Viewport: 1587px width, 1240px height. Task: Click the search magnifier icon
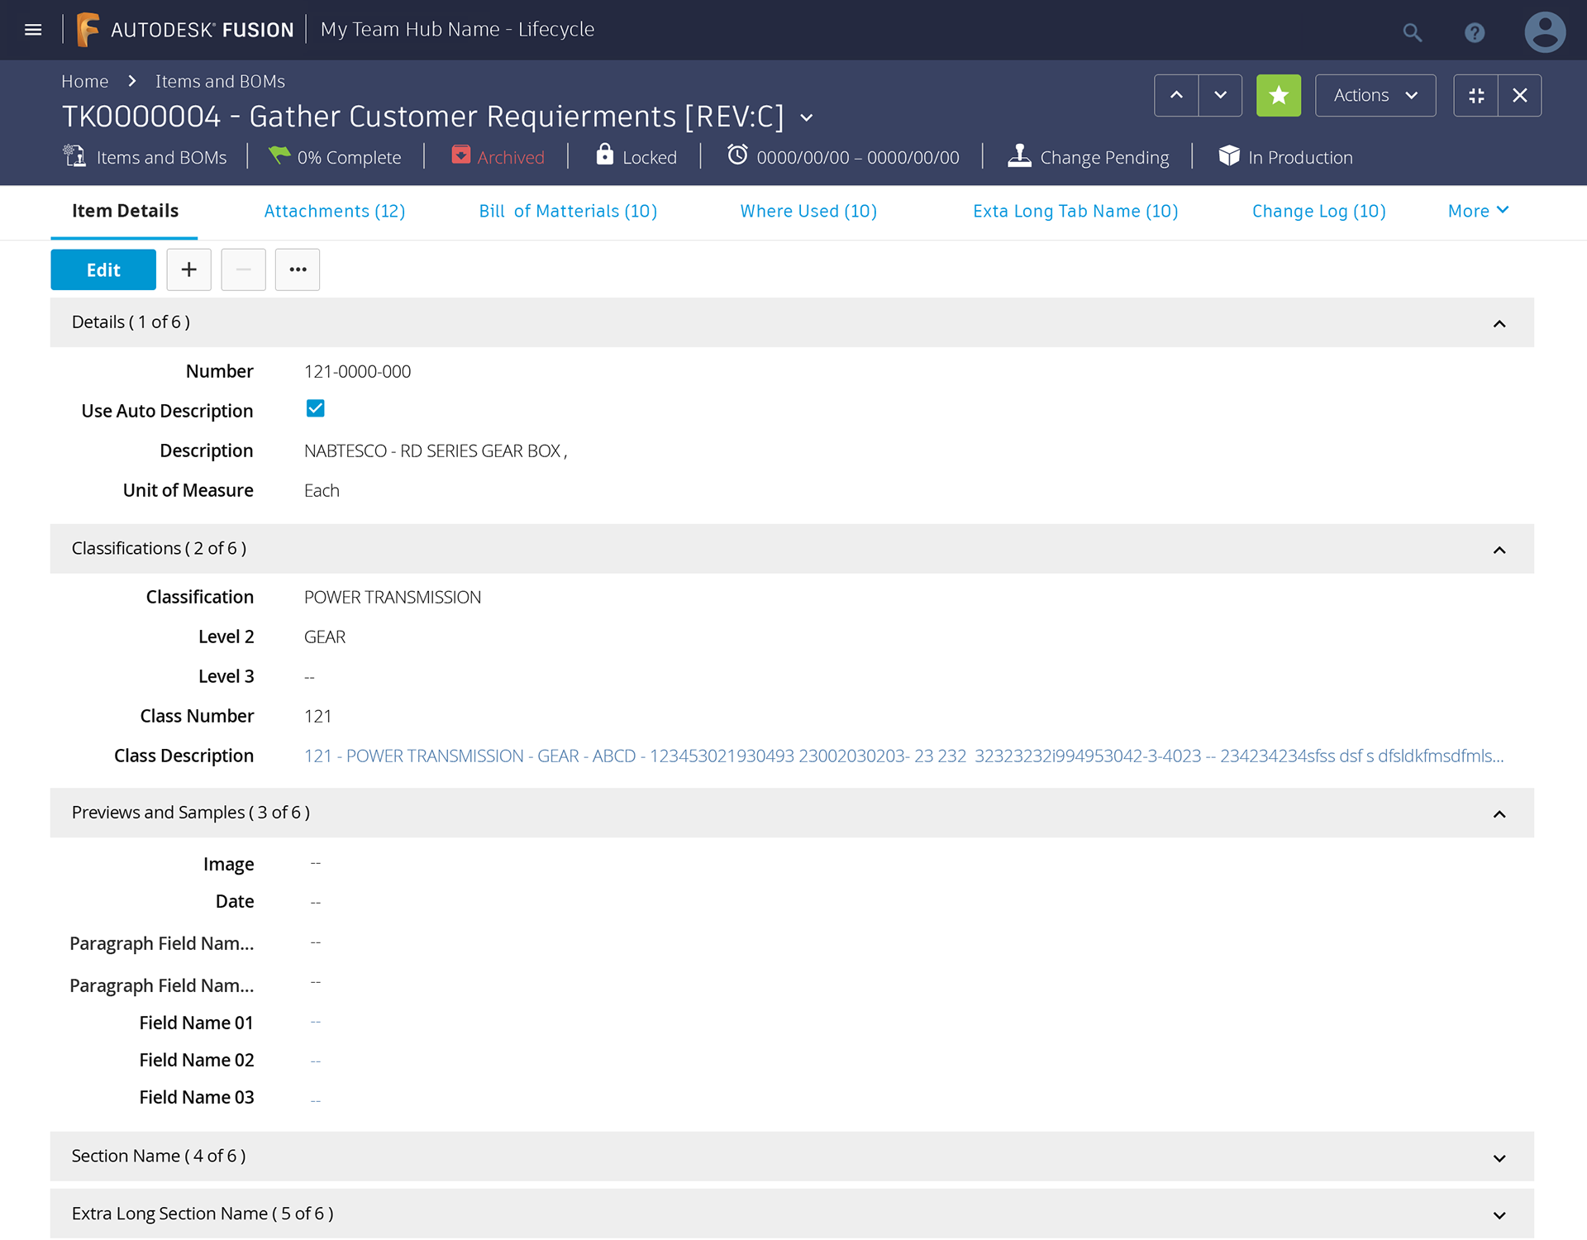(x=1412, y=32)
